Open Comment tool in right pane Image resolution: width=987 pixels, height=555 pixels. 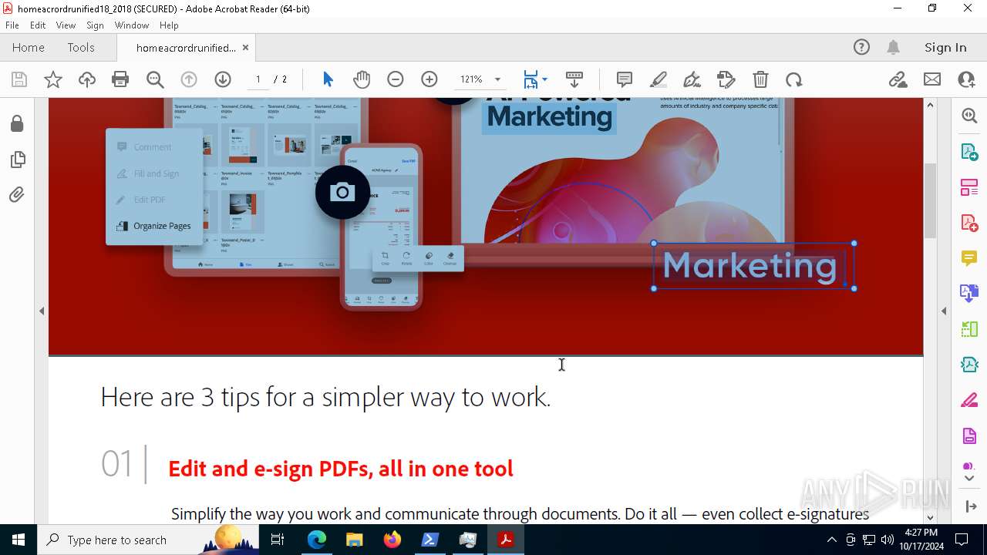coord(969,257)
